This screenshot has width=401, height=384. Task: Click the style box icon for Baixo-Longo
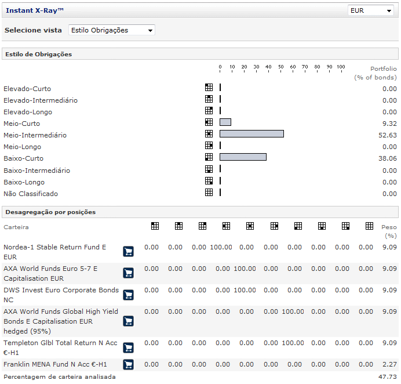click(209, 181)
